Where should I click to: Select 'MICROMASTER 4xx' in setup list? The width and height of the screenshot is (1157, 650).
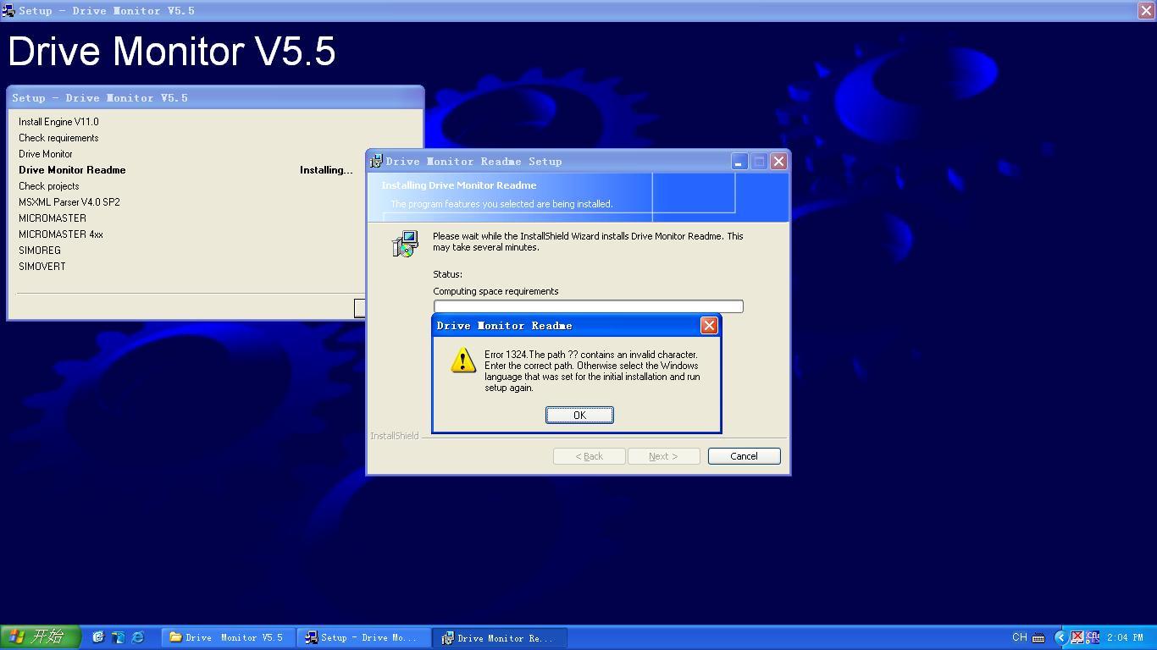61,234
